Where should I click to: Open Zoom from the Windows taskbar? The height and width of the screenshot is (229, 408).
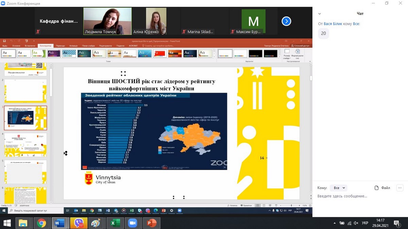[132, 223]
